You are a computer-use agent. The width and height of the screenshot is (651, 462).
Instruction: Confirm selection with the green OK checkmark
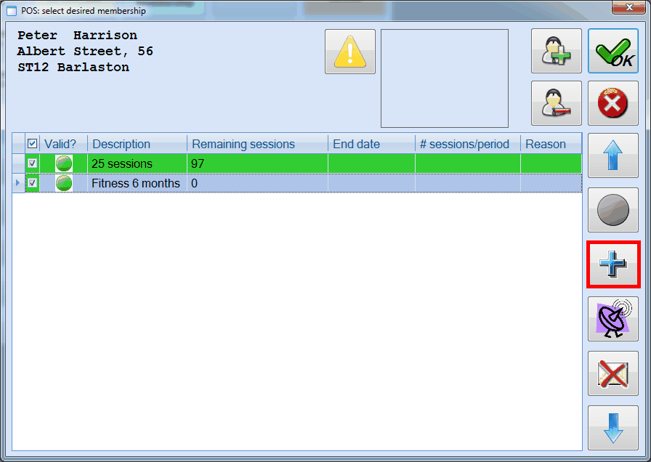click(x=612, y=51)
